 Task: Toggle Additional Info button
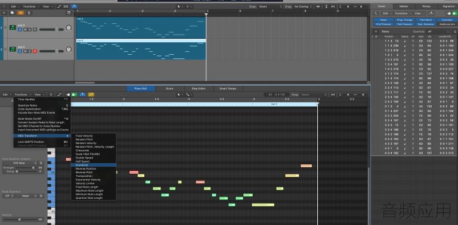(x=447, y=24)
